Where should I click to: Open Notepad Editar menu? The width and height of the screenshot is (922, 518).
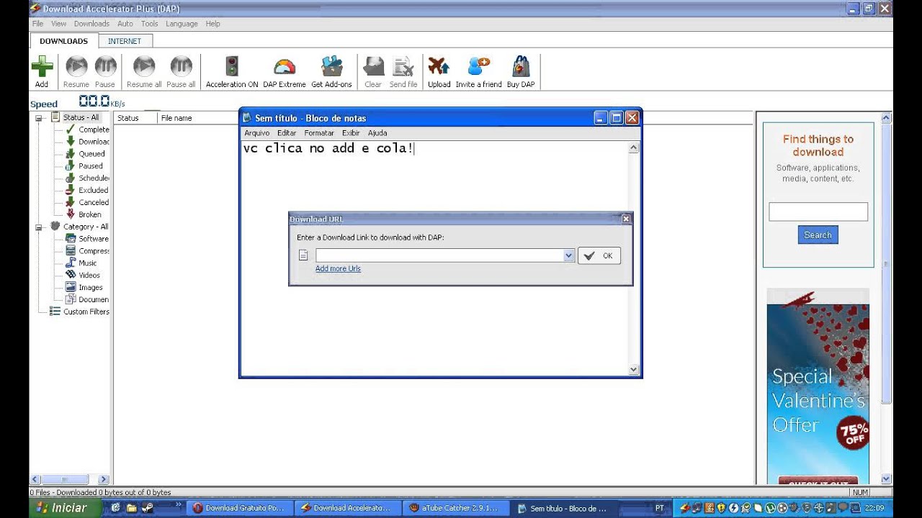pos(287,133)
